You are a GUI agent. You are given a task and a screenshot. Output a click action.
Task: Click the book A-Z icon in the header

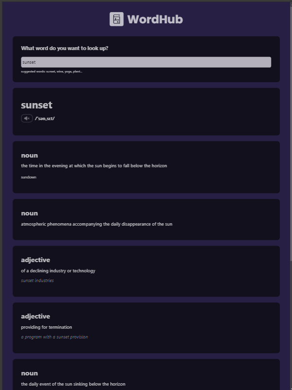[x=116, y=18]
